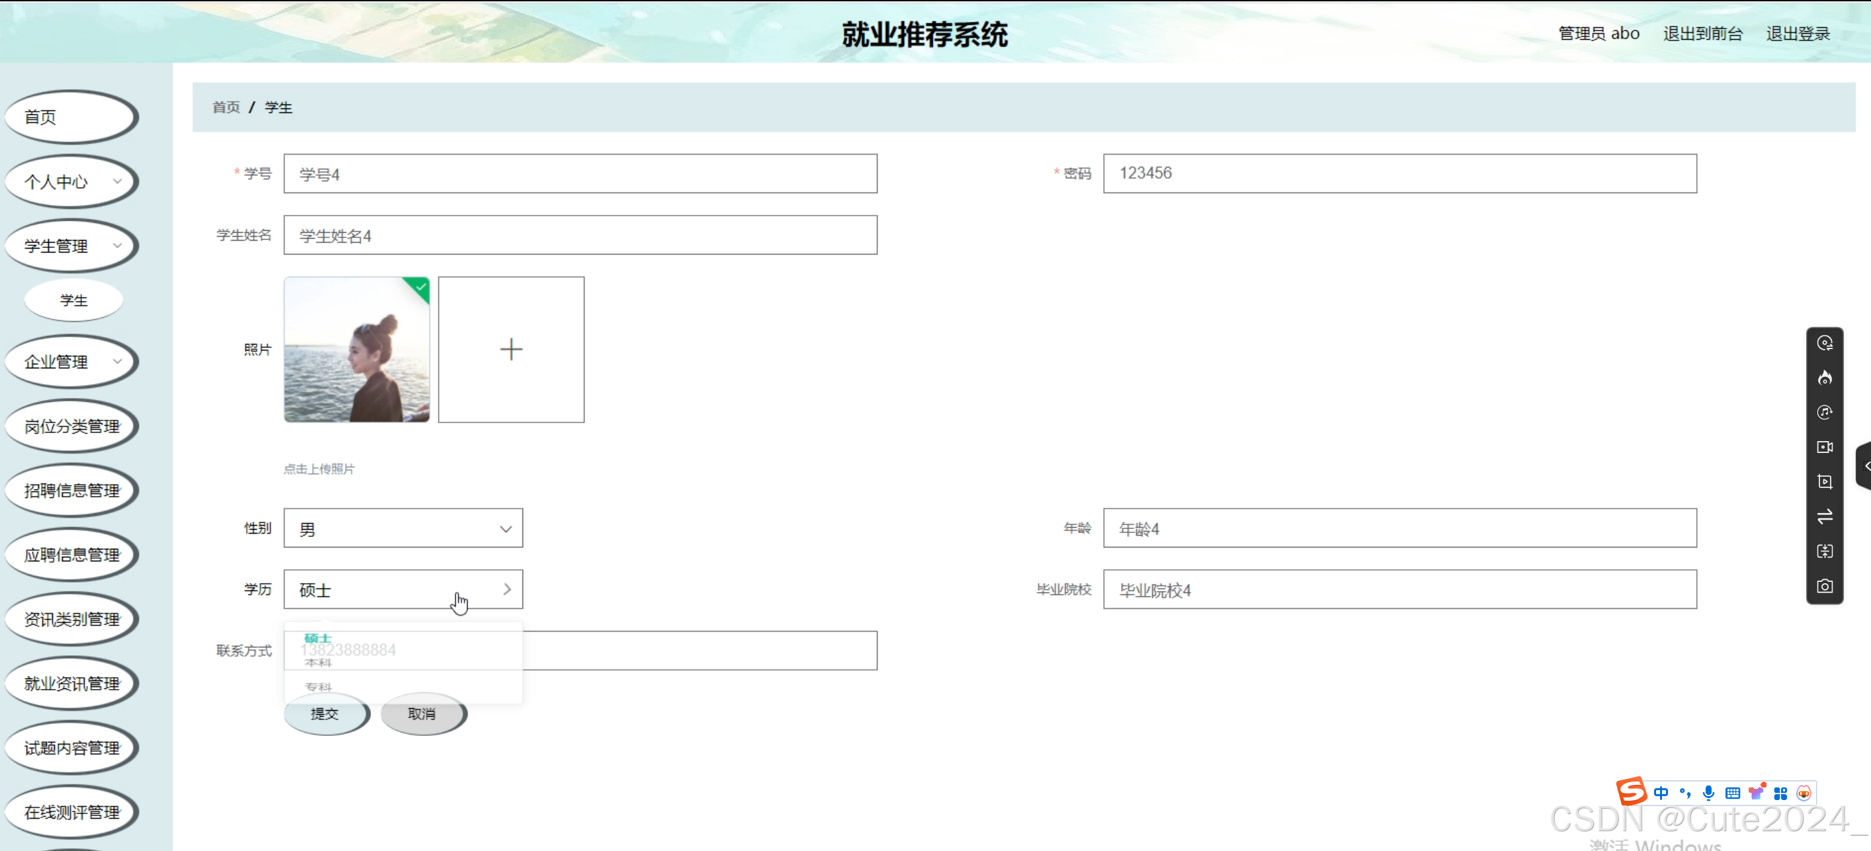Image resolution: width=1871 pixels, height=851 pixels.
Task: Collapse the 学生管理 menu
Action: tap(71, 246)
